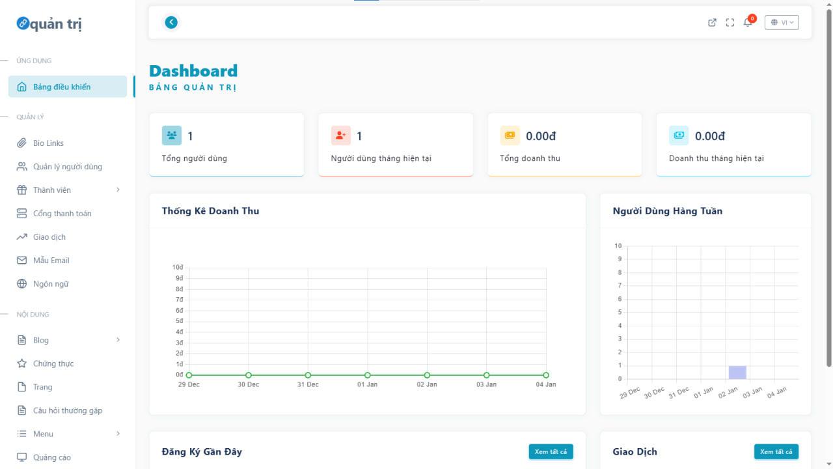Click Xem tất cả for Giao Dịch
833x469 pixels.
click(x=776, y=451)
